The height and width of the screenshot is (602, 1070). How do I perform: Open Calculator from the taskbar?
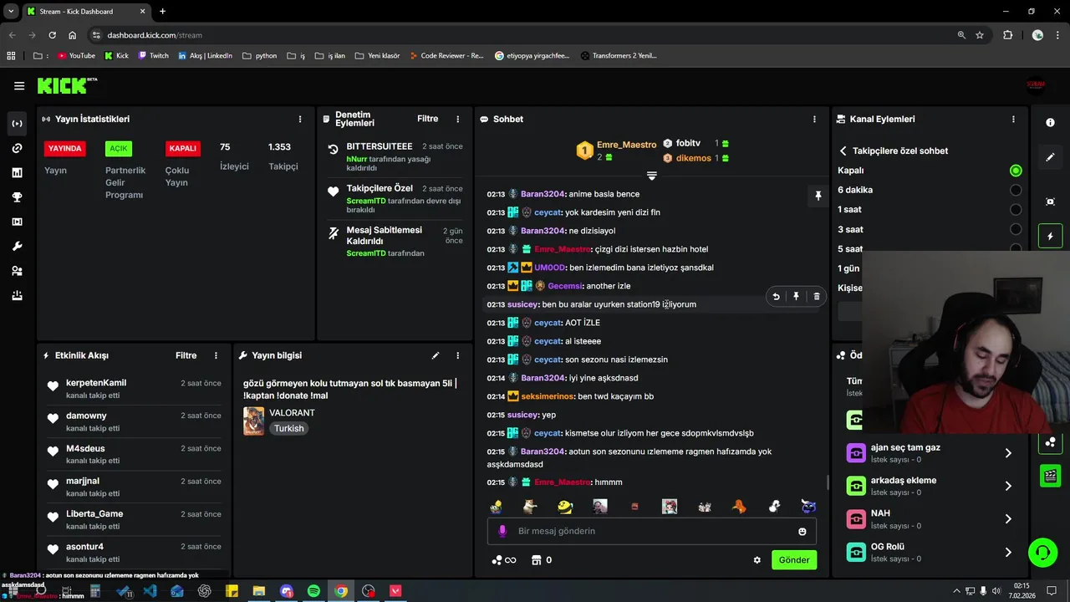[x=95, y=591]
